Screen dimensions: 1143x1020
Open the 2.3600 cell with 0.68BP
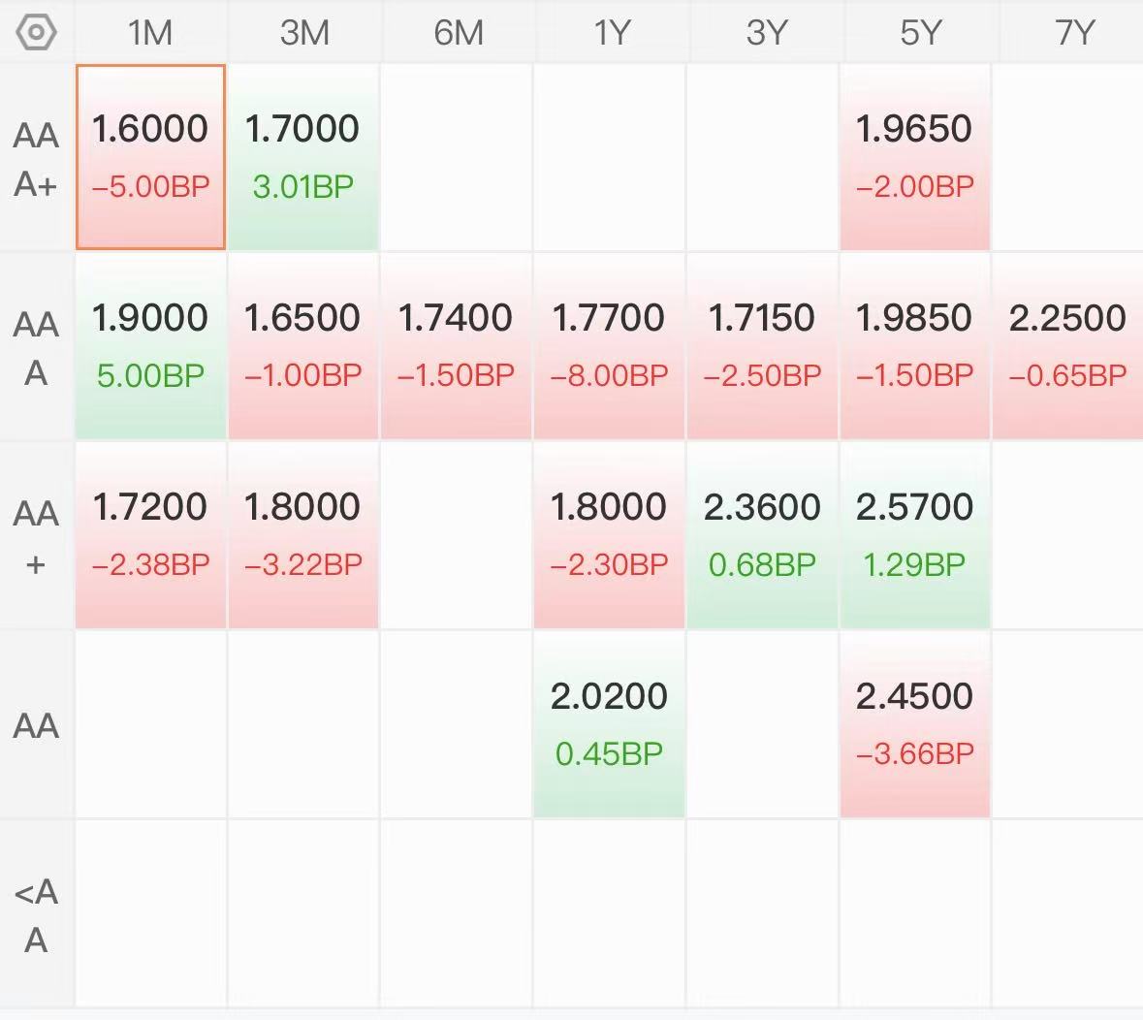(x=763, y=536)
